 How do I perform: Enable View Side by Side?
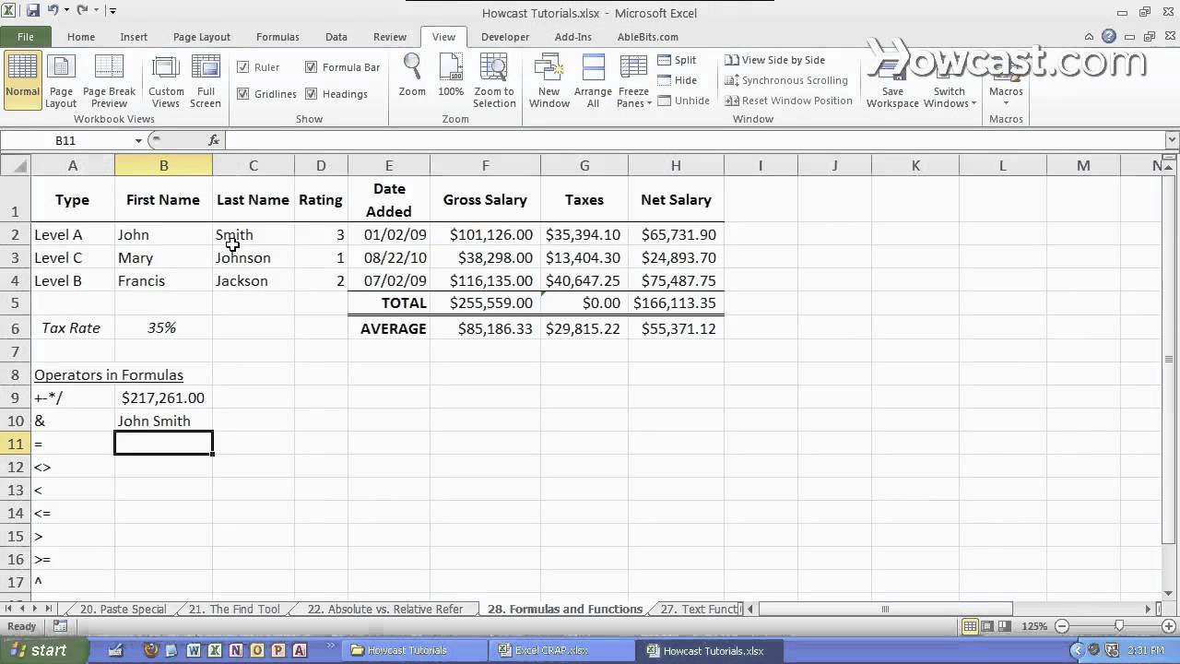(x=774, y=60)
